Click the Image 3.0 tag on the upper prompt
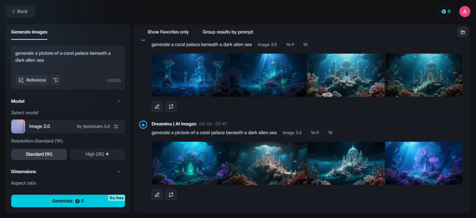This screenshot has height=218, width=476. point(267,45)
